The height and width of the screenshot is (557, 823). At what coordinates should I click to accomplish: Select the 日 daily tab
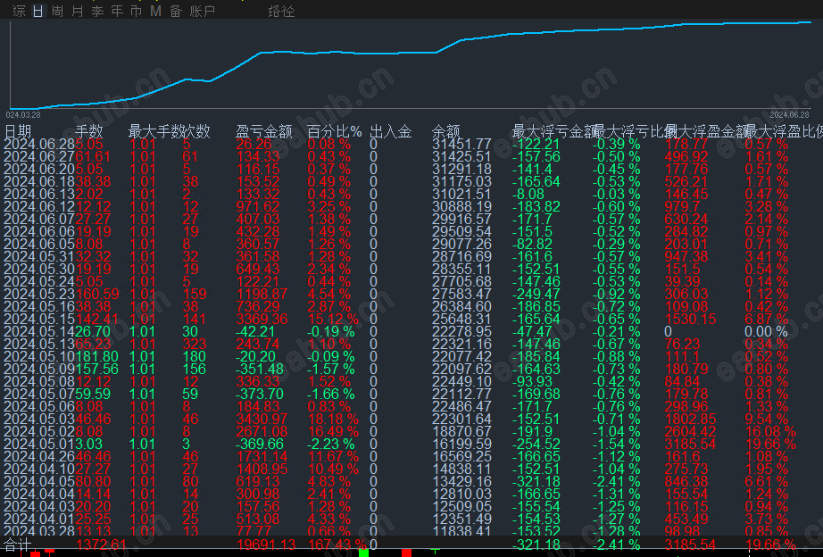point(37,11)
